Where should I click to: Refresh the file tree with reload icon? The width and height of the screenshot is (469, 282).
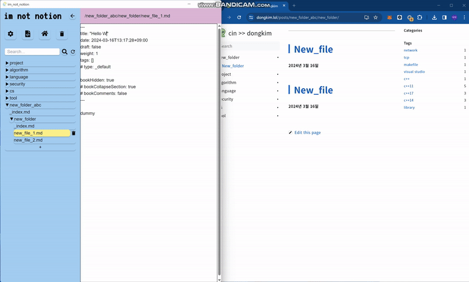pos(73,52)
